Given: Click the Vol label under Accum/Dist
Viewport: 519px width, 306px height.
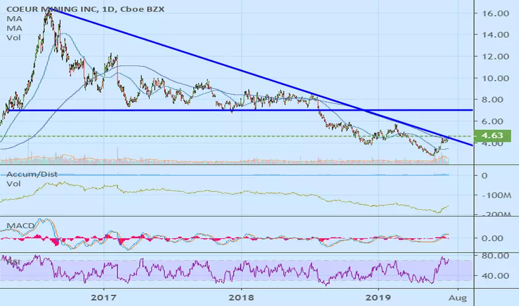Looking at the screenshot, I should click(x=13, y=184).
